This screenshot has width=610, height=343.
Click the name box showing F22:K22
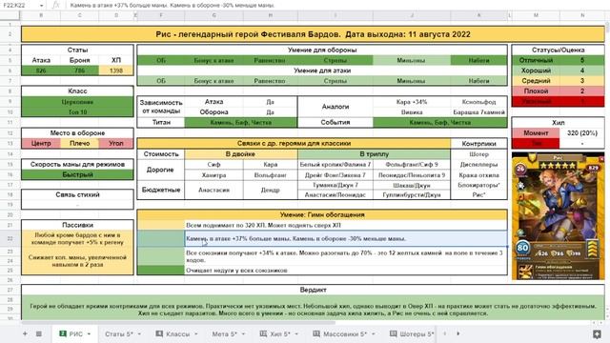[x=19, y=6]
